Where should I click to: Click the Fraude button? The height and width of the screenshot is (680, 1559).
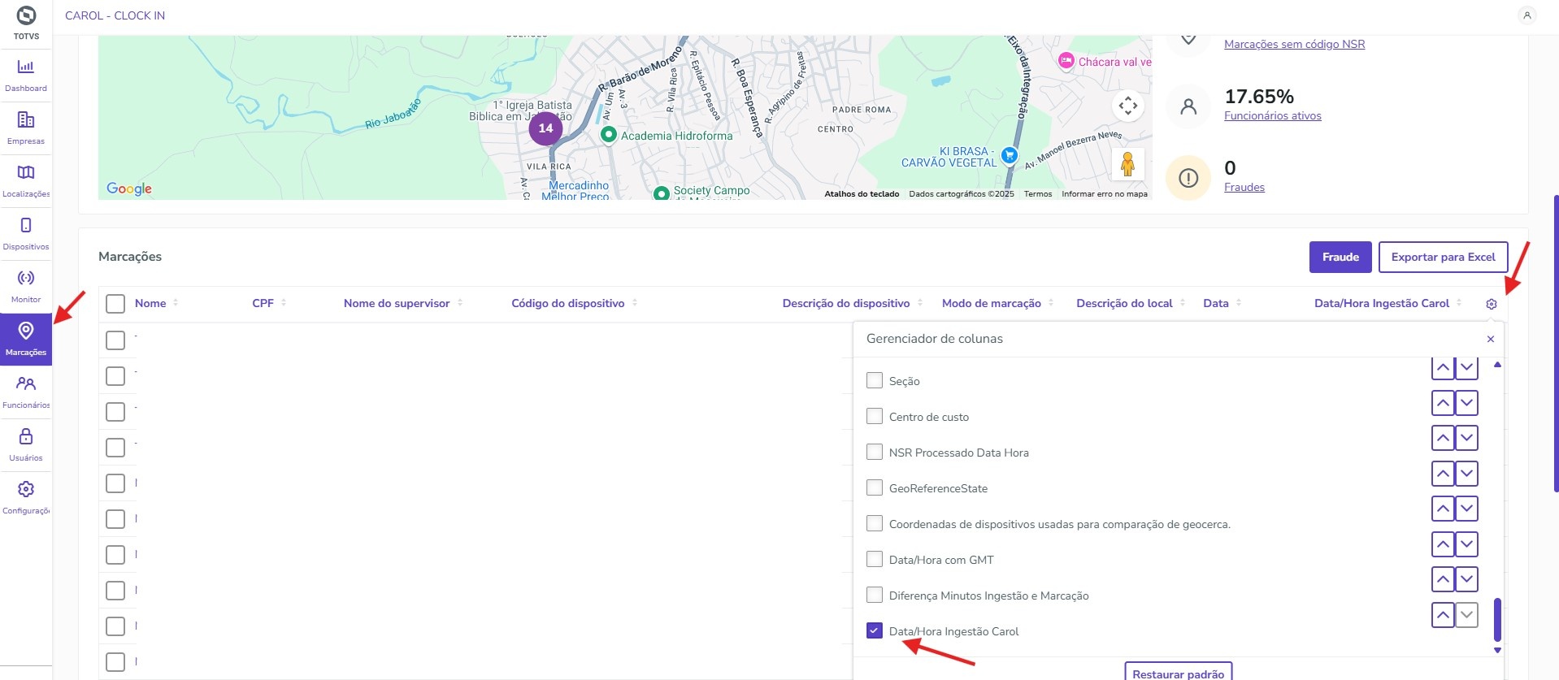point(1340,257)
